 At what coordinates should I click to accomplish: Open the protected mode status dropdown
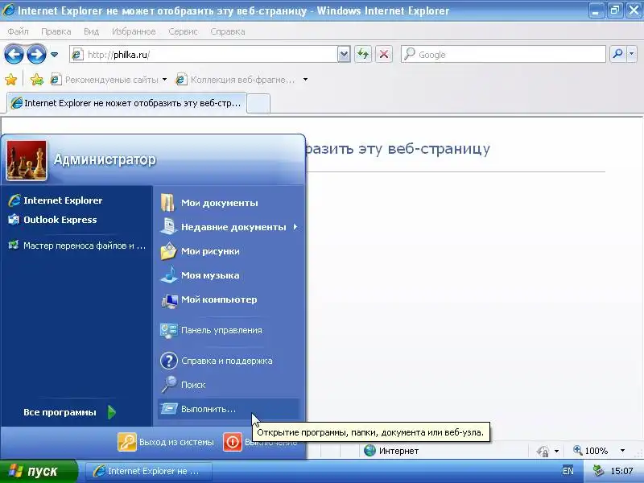point(556,451)
